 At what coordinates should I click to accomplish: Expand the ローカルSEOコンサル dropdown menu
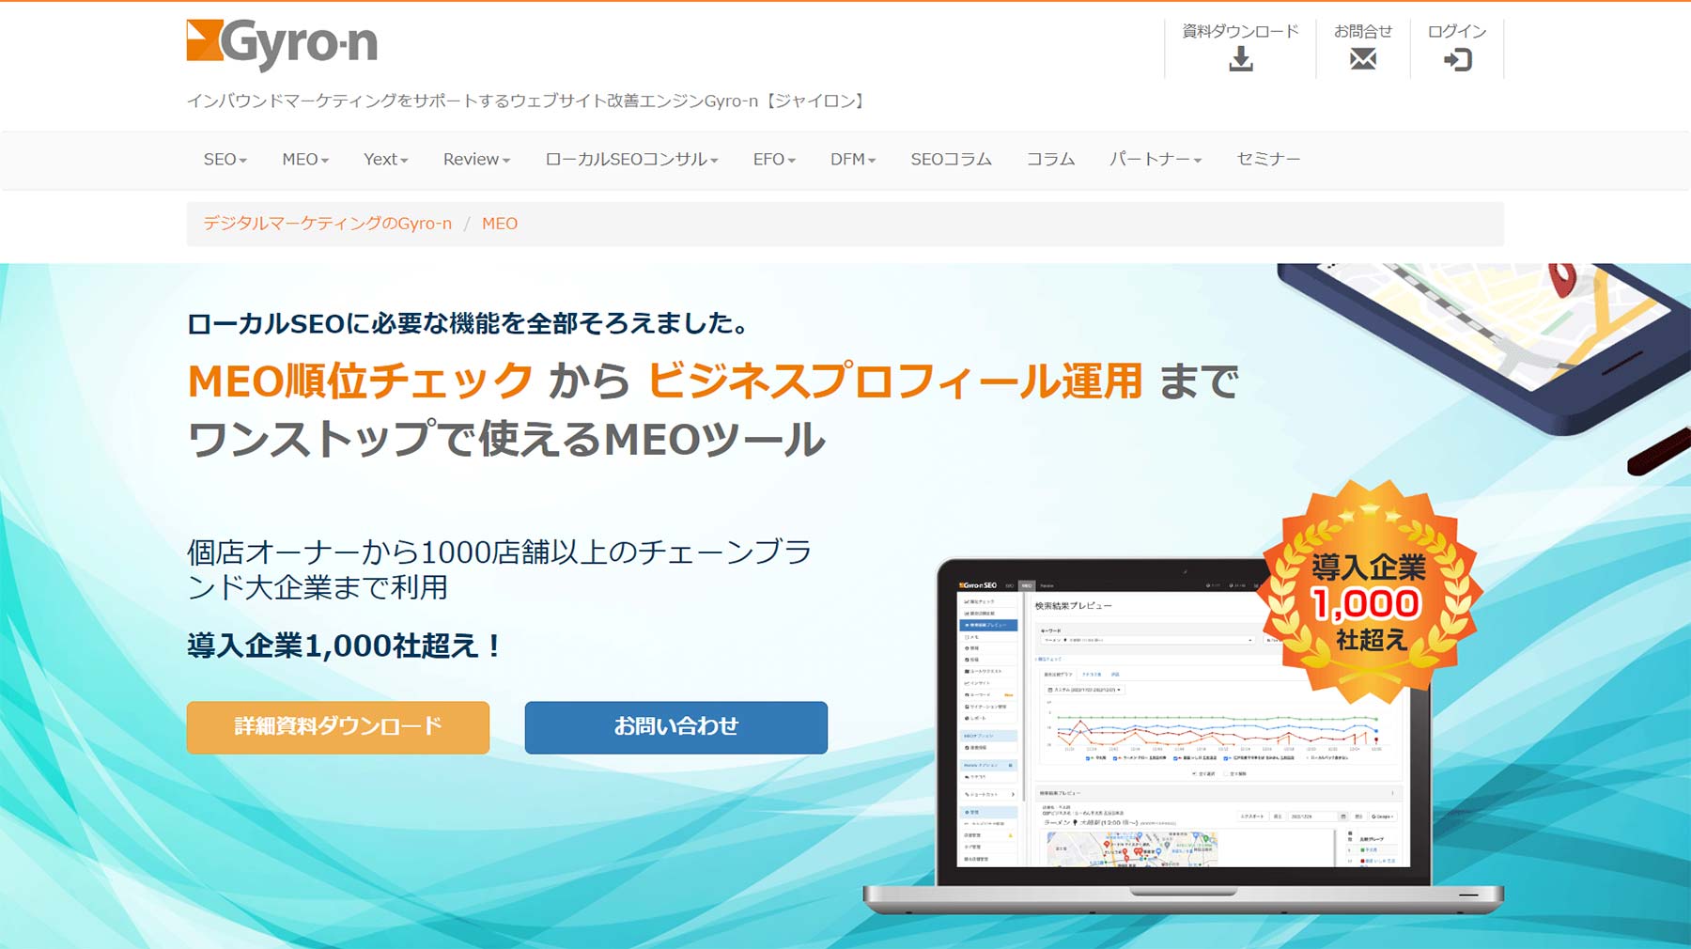point(631,160)
